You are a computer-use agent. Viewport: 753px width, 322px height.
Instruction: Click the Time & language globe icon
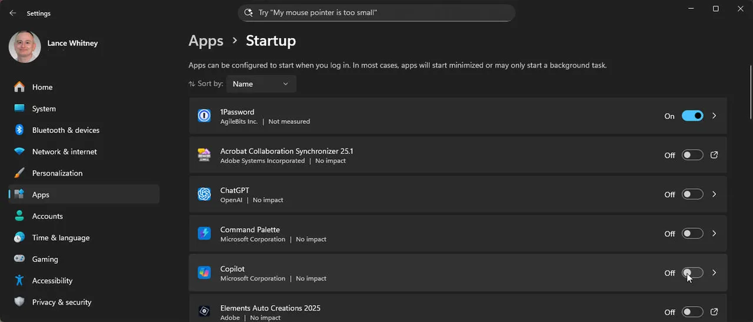click(19, 237)
